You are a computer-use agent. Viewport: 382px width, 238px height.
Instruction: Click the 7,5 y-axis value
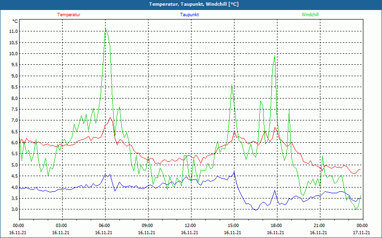14,109
